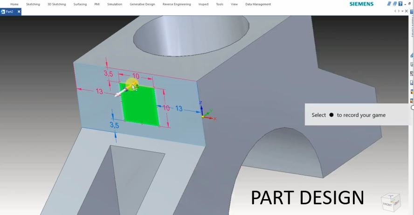414x215 pixels.
Task: Switch to the Surfacing ribbon tab
Action: point(80,4)
